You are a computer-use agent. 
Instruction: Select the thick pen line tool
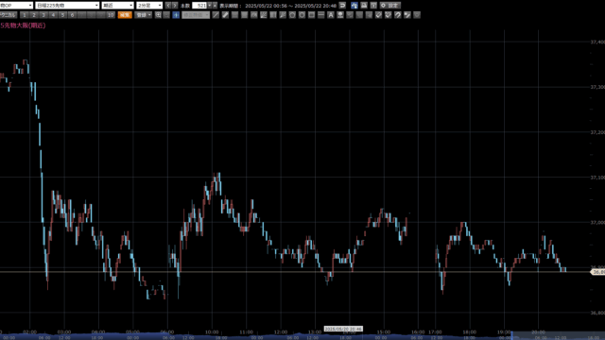[225, 15]
